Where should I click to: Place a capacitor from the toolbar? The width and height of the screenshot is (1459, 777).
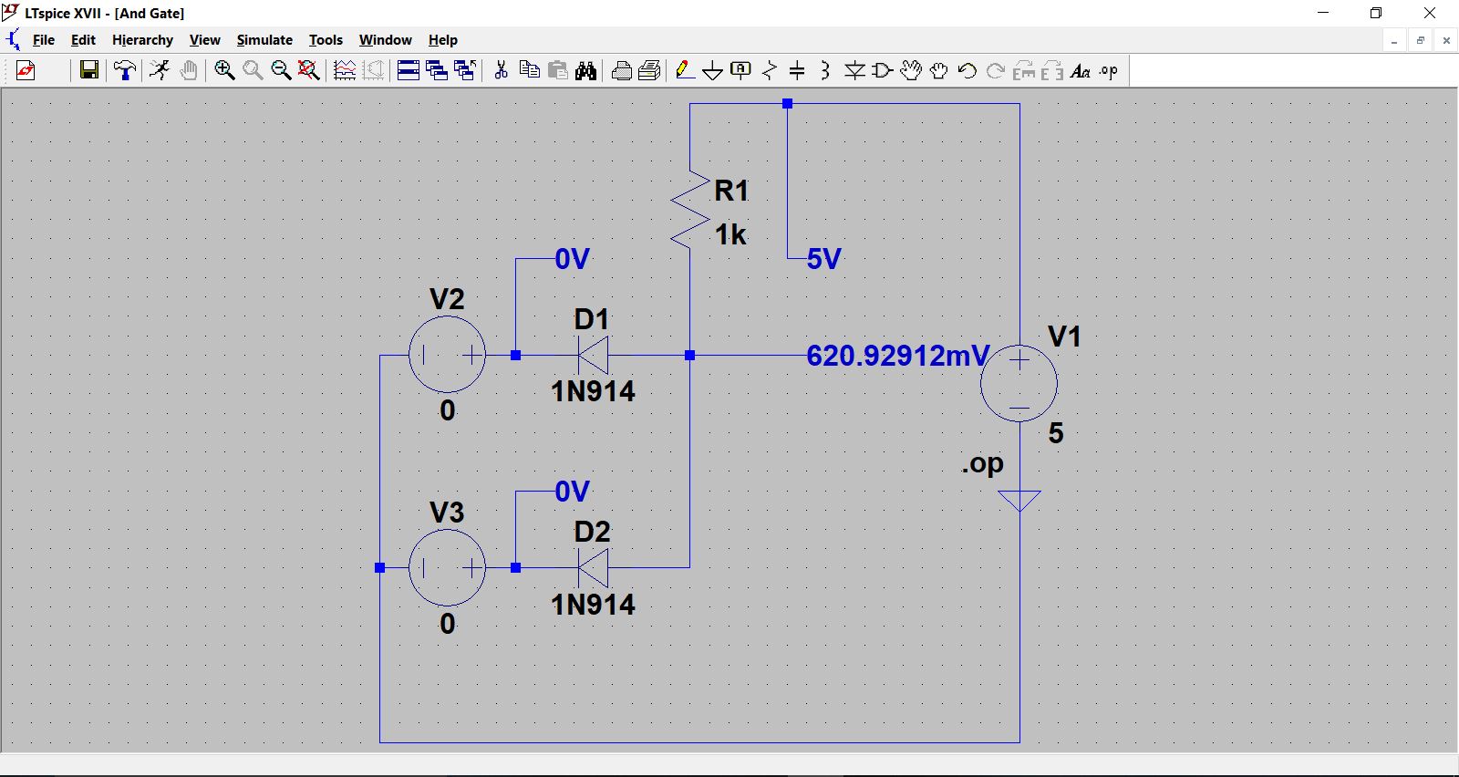[x=797, y=71]
